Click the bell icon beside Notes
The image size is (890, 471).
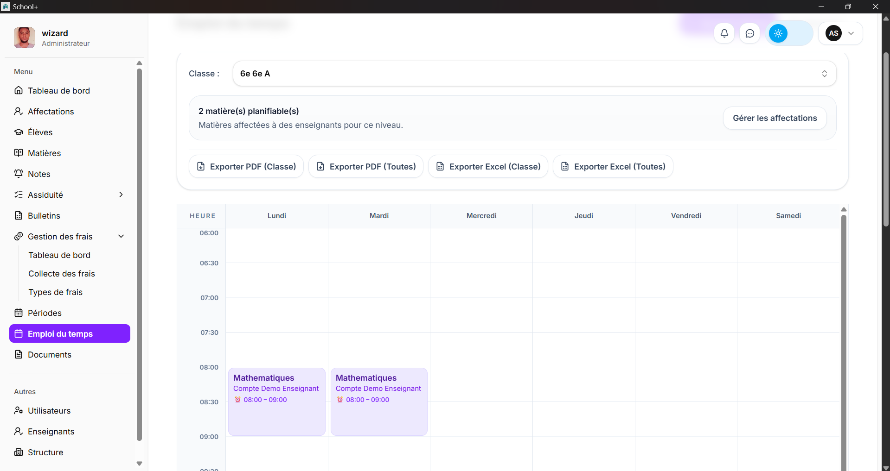point(19,174)
